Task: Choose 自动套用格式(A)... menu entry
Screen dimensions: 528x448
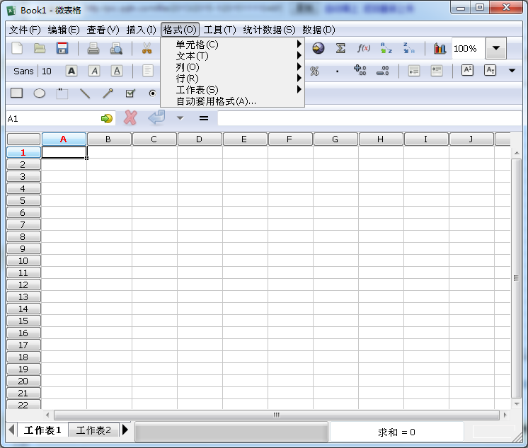Action: 216,101
